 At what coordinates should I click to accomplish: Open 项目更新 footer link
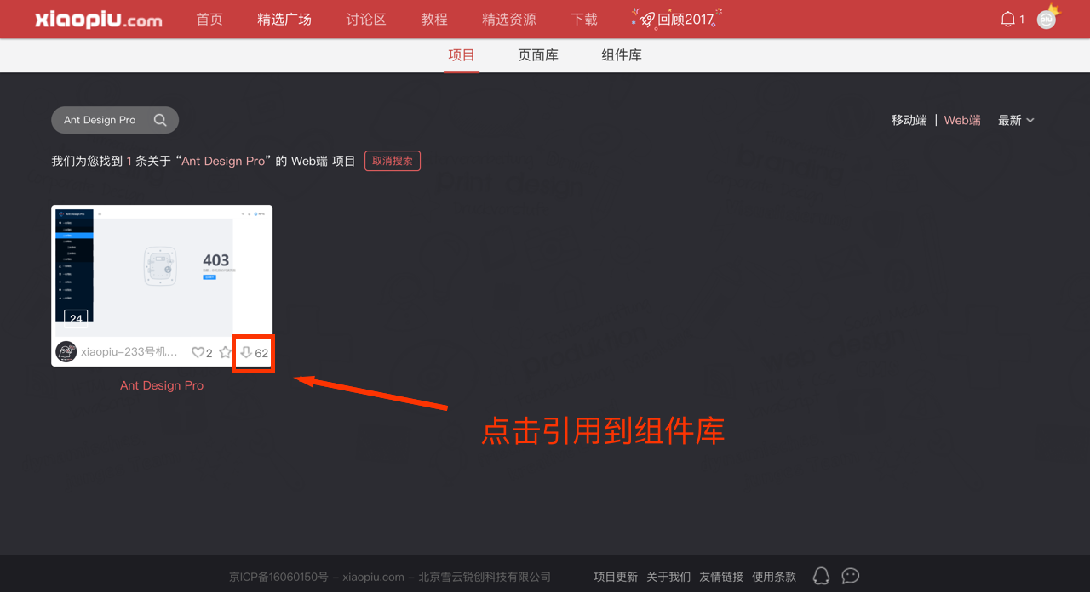pyautogui.click(x=616, y=577)
